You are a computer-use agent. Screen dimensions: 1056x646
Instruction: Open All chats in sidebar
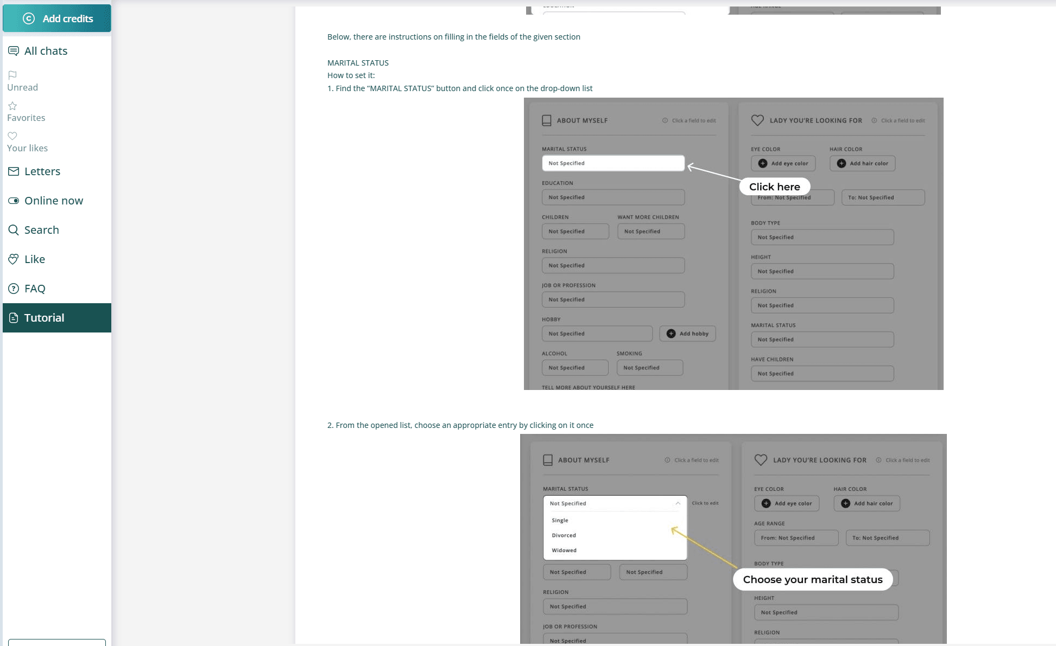click(57, 51)
